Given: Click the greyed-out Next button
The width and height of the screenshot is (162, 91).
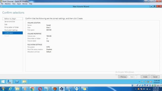Looking at the screenshot, I should click(132, 77).
